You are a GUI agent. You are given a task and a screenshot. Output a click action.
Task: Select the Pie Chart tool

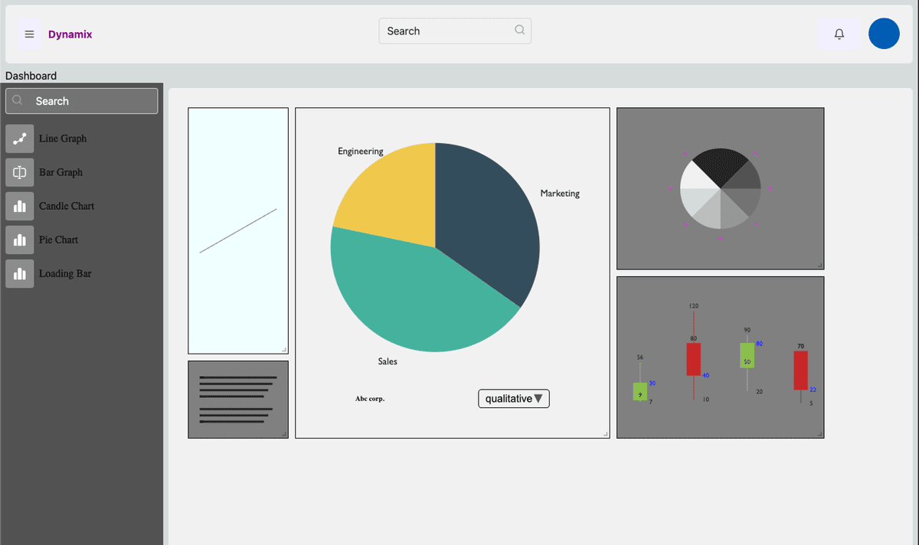pos(58,240)
